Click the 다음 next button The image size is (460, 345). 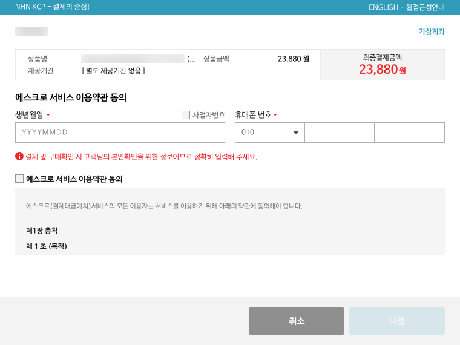[397, 321]
